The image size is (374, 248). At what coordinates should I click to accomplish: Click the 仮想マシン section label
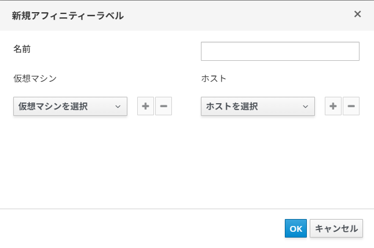(35, 78)
